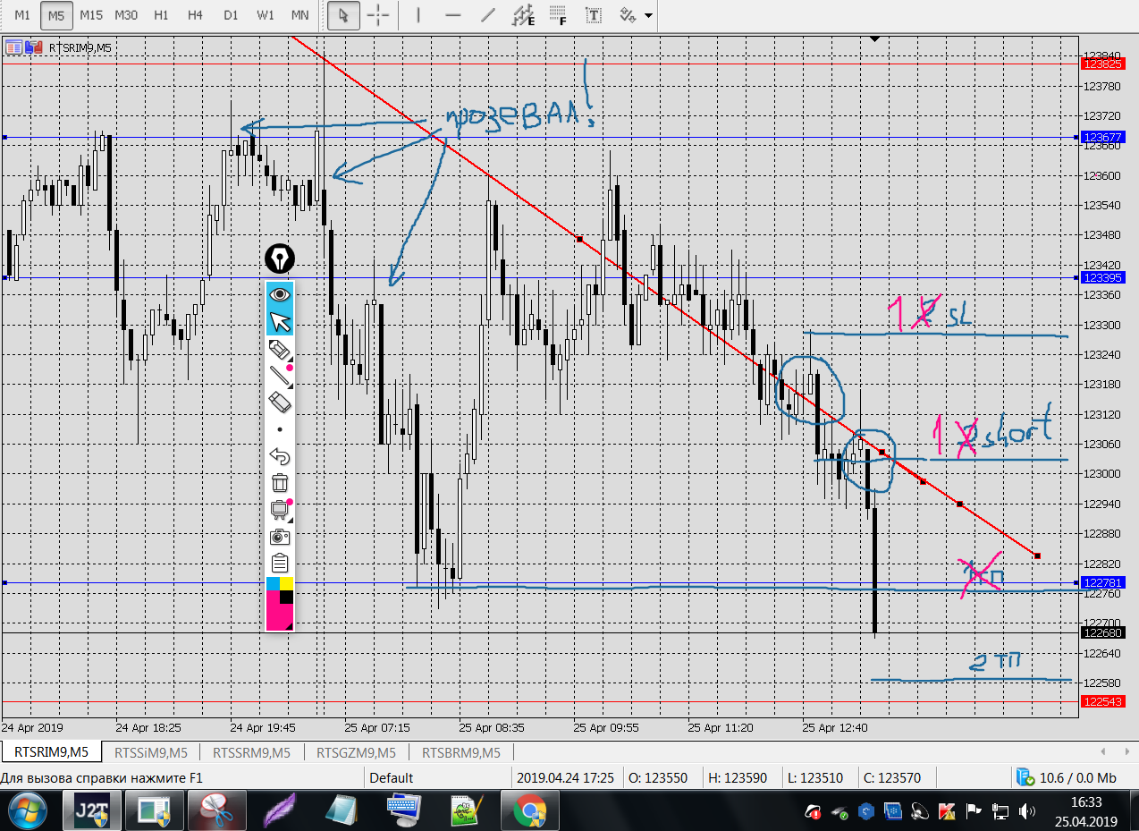Select the arrow cursor in the pen palette
The height and width of the screenshot is (831, 1139).
(x=280, y=321)
